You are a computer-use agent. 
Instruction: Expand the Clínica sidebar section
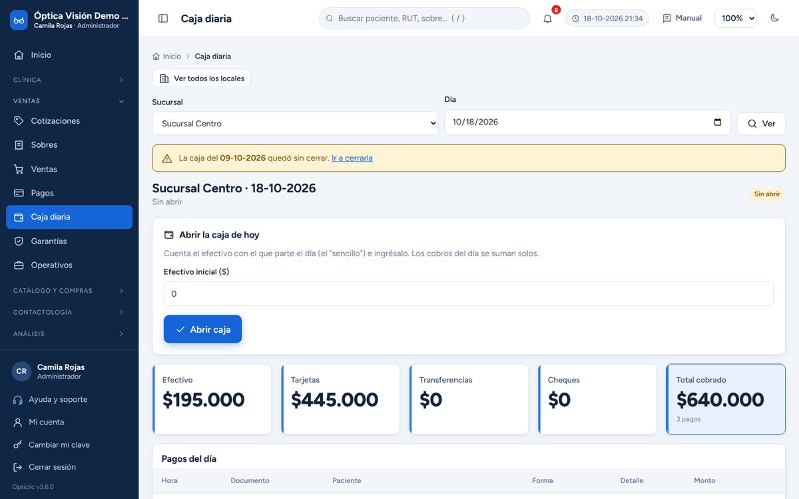pos(69,80)
